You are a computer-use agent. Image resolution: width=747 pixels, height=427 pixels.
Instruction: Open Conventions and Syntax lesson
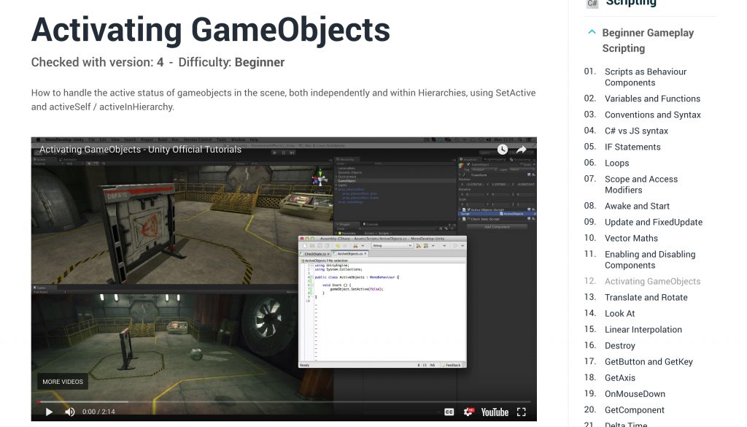(653, 115)
